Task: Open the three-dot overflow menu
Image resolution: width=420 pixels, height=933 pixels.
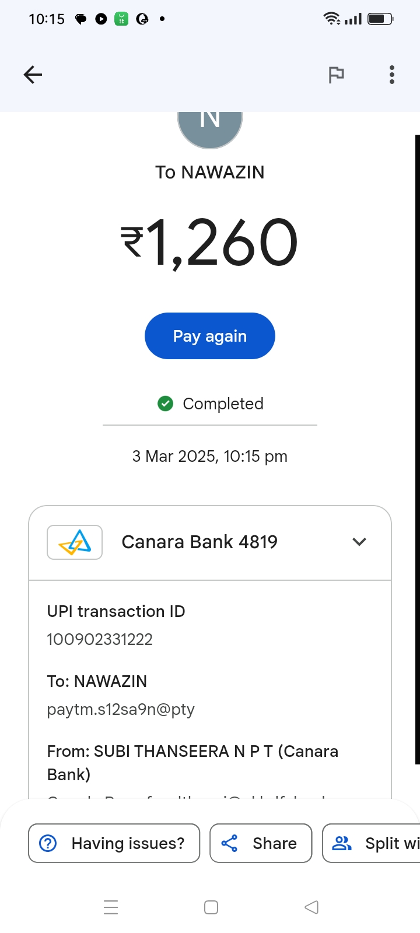Action: 392,75
